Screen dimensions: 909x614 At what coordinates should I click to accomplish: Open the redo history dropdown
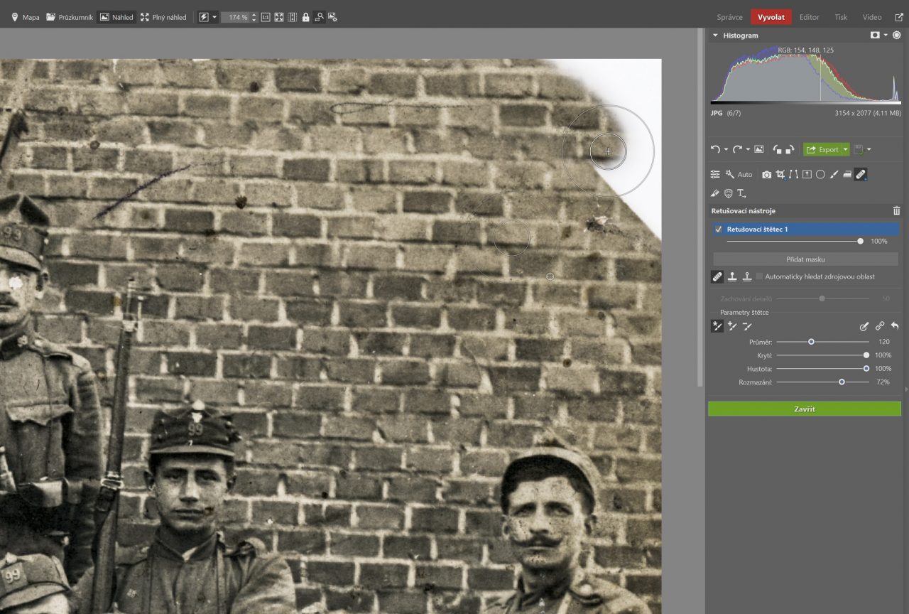click(748, 150)
